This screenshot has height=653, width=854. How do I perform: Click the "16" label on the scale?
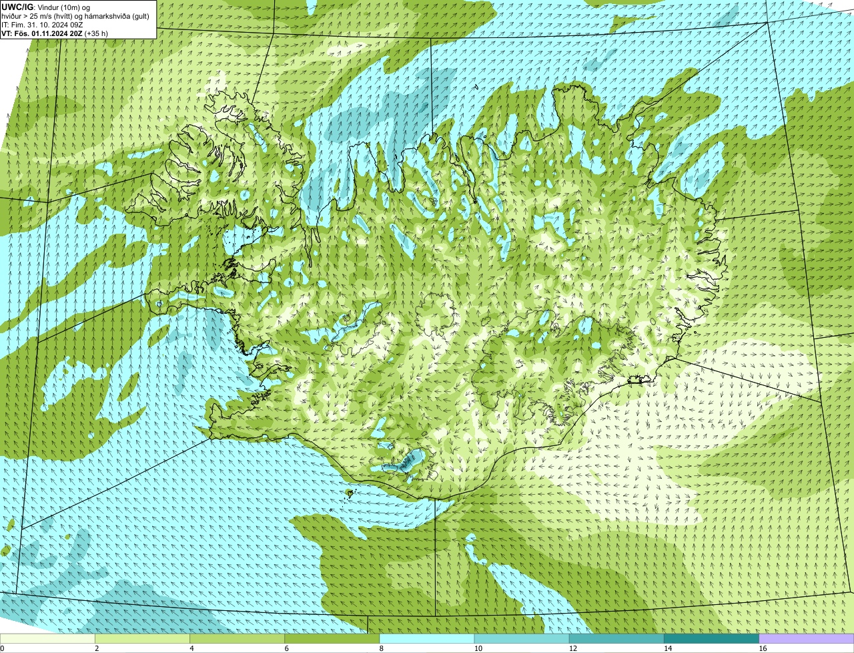(x=763, y=648)
